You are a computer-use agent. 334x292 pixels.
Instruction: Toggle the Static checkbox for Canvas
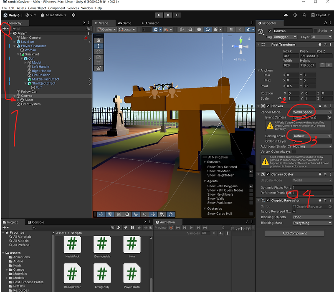[316, 30]
